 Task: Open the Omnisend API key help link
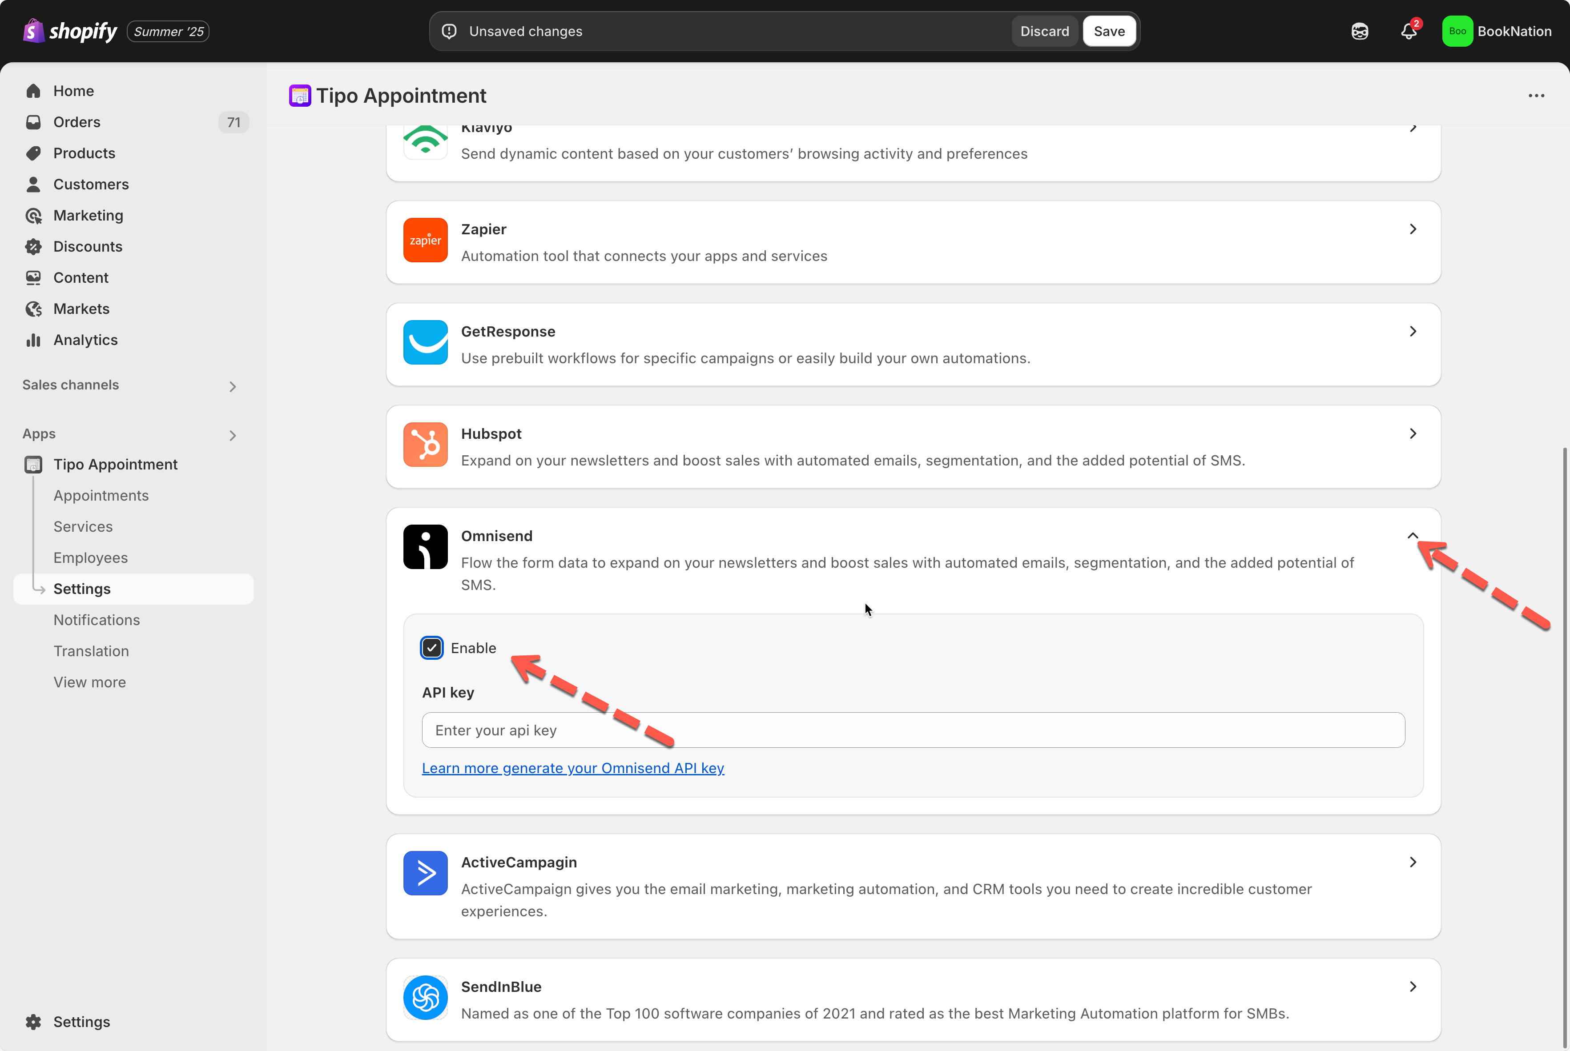tap(572, 768)
